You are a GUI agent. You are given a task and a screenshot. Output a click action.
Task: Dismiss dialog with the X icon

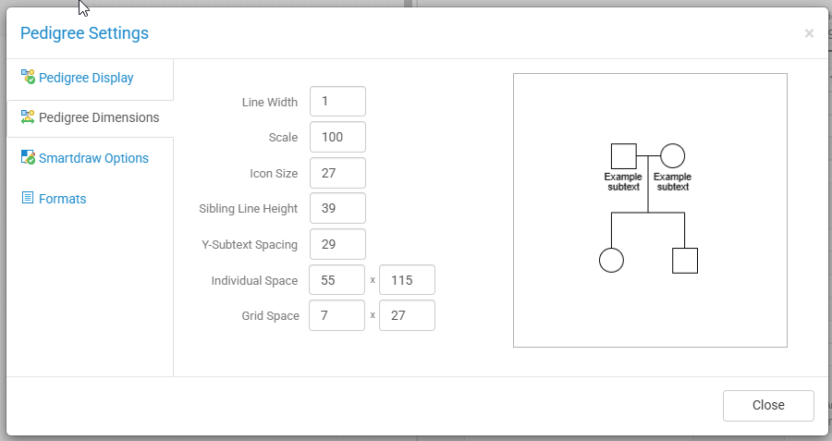[x=809, y=33]
